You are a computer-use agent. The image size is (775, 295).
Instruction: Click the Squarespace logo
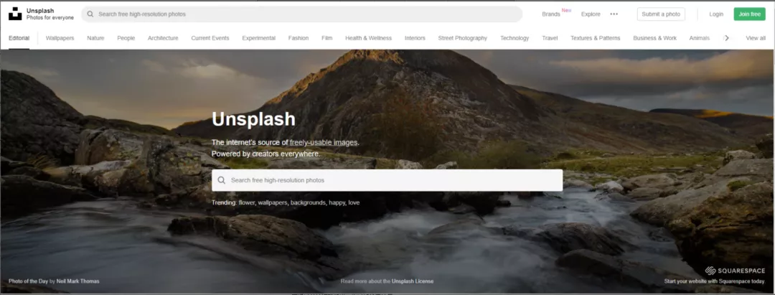point(735,271)
